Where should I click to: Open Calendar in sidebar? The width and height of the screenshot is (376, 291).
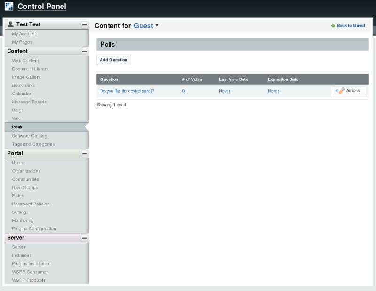tap(22, 94)
